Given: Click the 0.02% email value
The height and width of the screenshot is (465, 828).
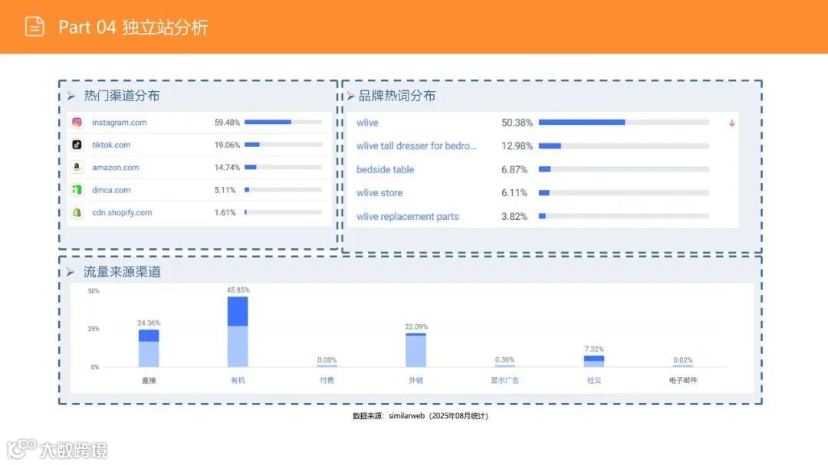Looking at the screenshot, I should 683,360.
